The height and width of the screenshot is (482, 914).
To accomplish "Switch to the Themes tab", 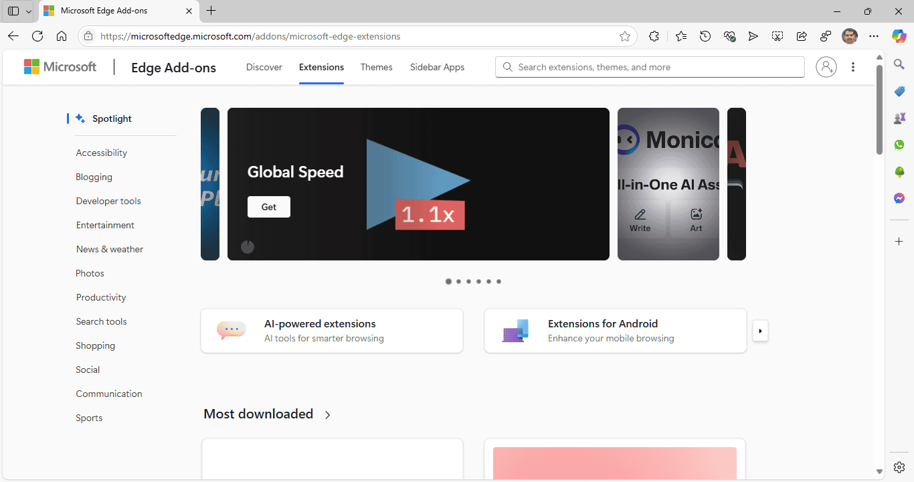I will pyautogui.click(x=376, y=67).
